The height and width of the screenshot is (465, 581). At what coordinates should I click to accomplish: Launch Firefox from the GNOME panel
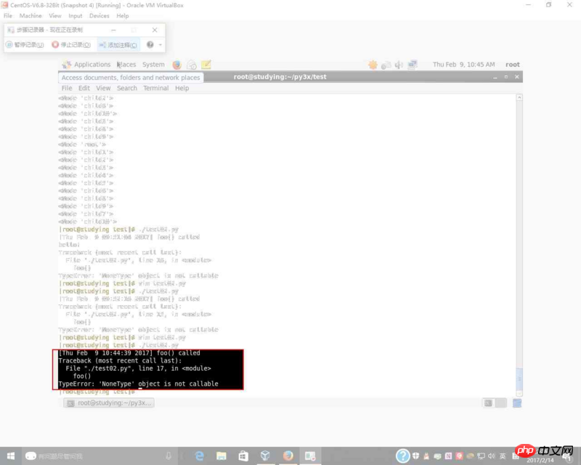(176, 65)
